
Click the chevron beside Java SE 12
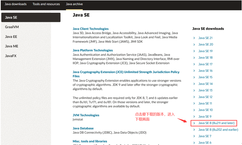coord(194,97)
